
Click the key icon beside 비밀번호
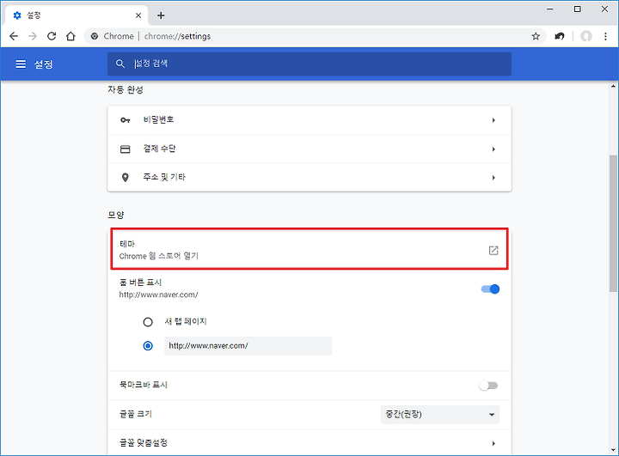[126, 120]
